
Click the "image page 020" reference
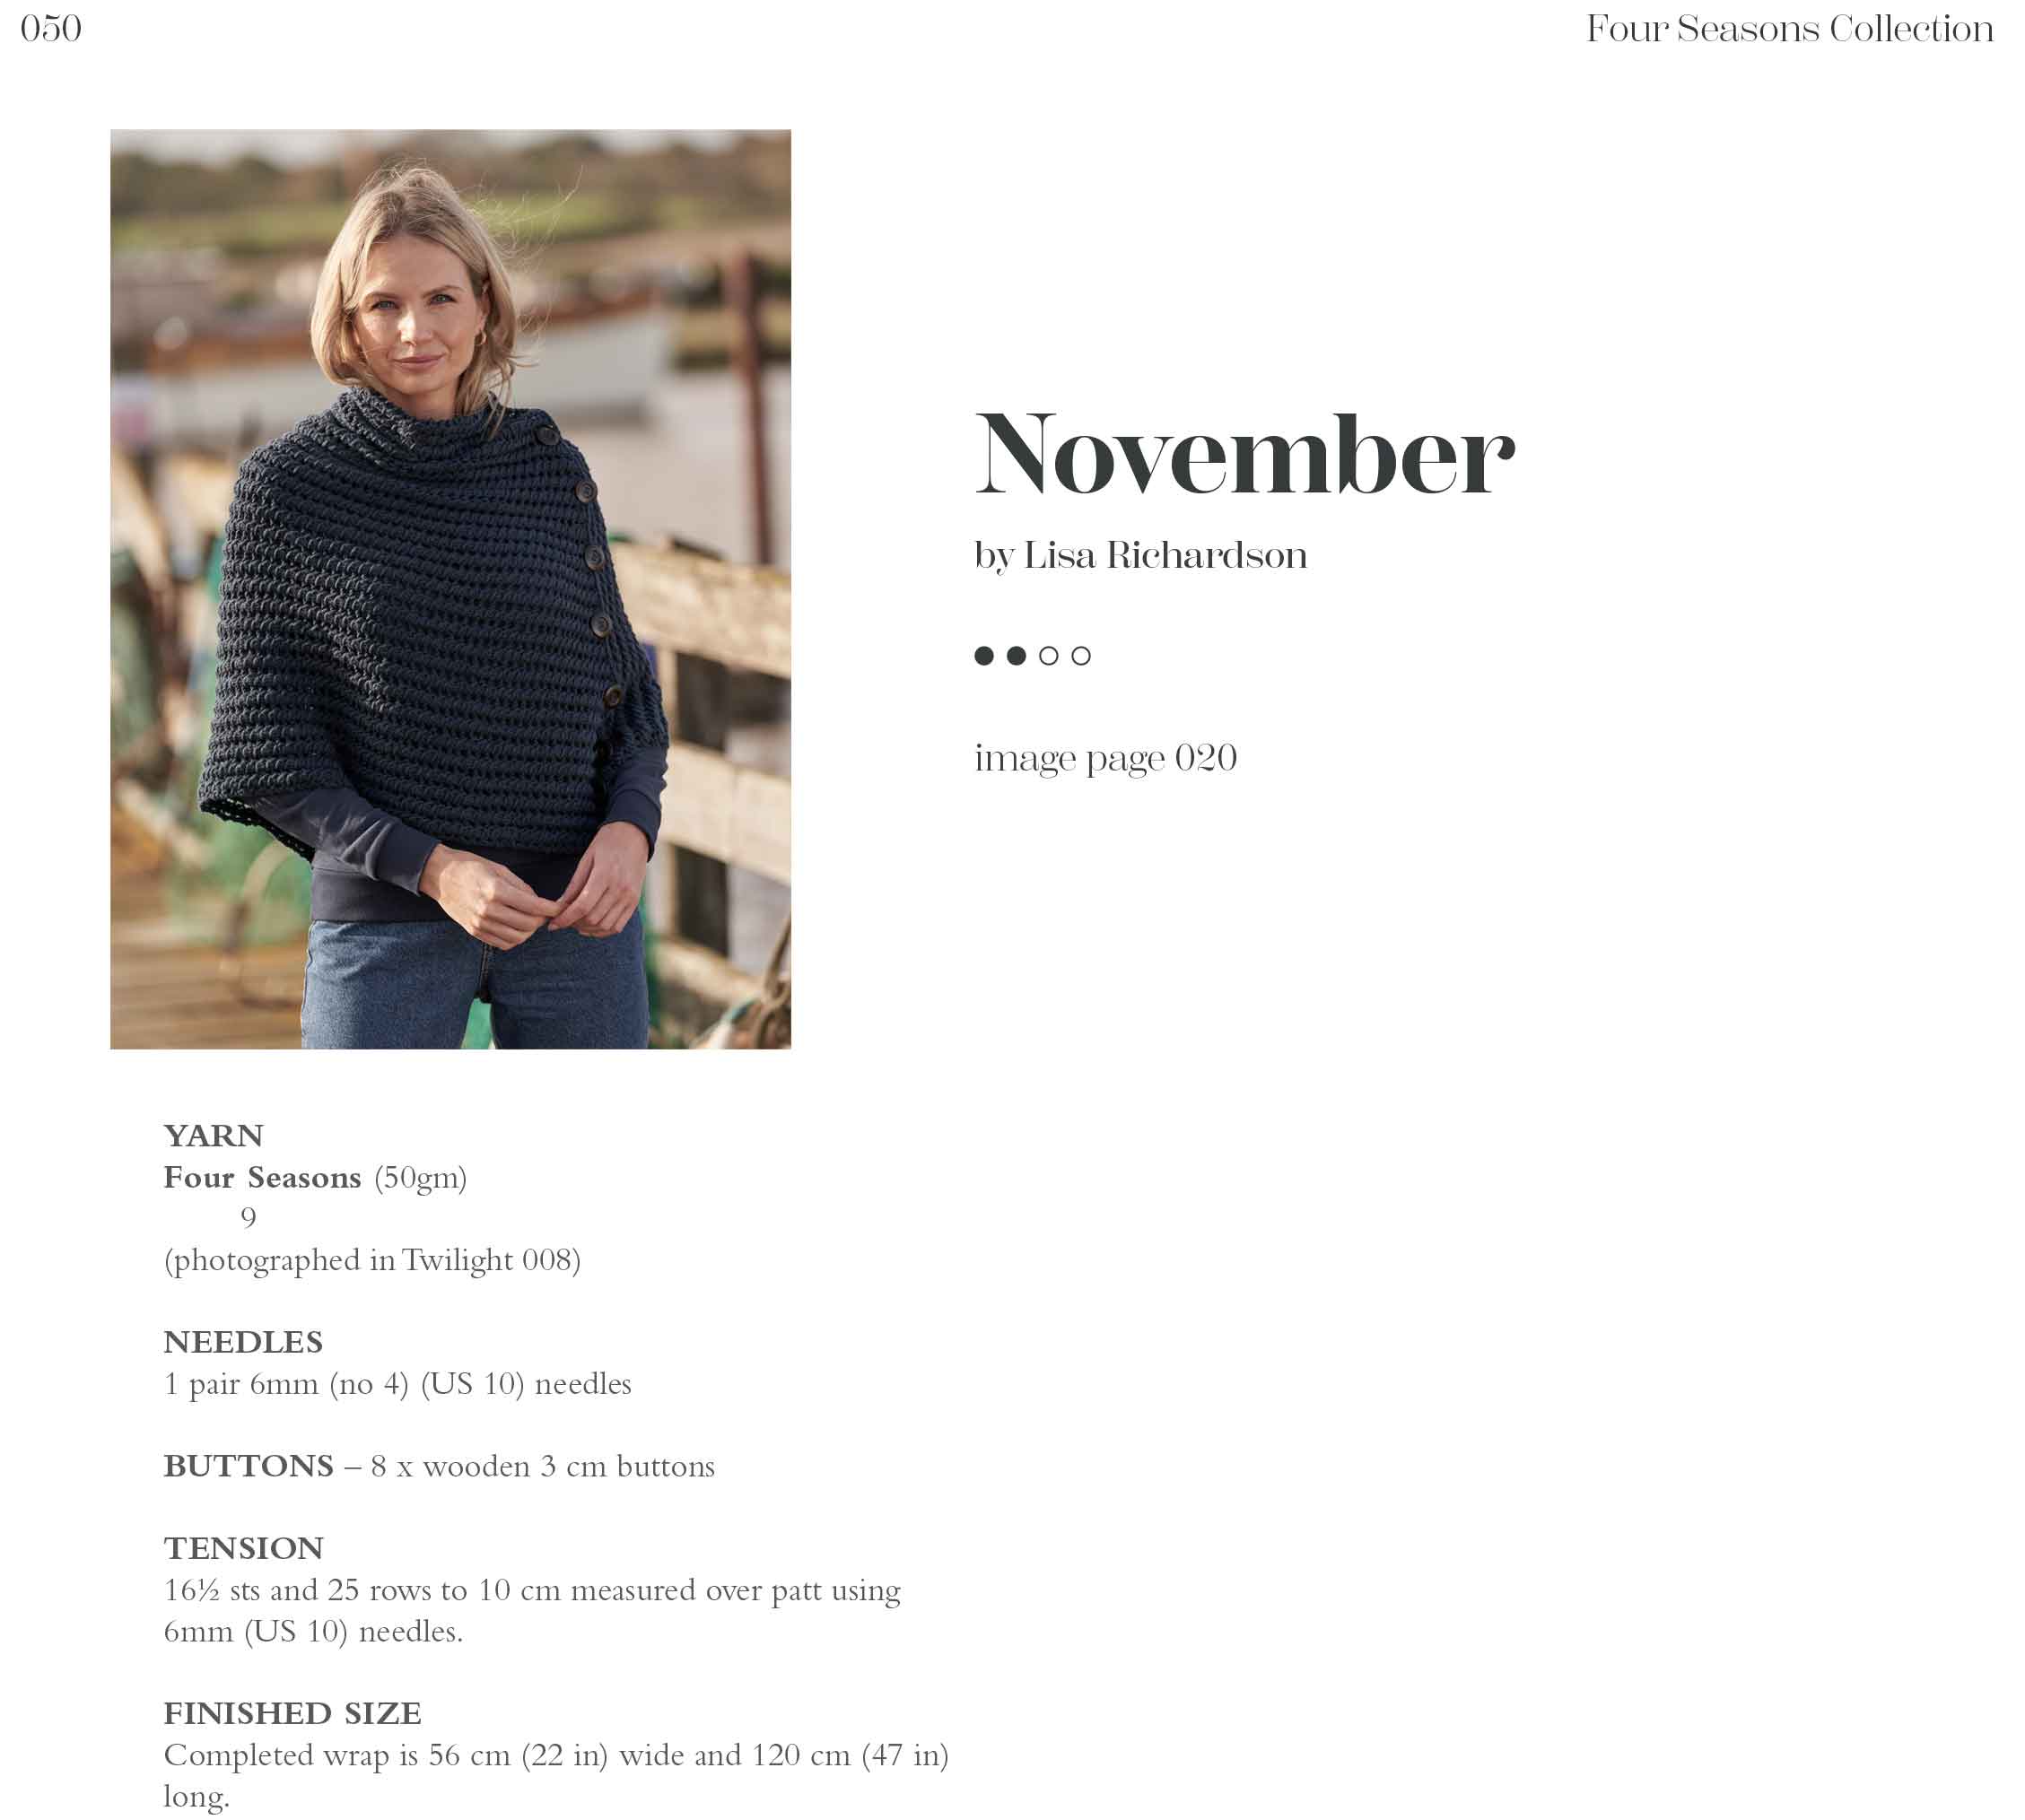click(x=1105, y=758)
